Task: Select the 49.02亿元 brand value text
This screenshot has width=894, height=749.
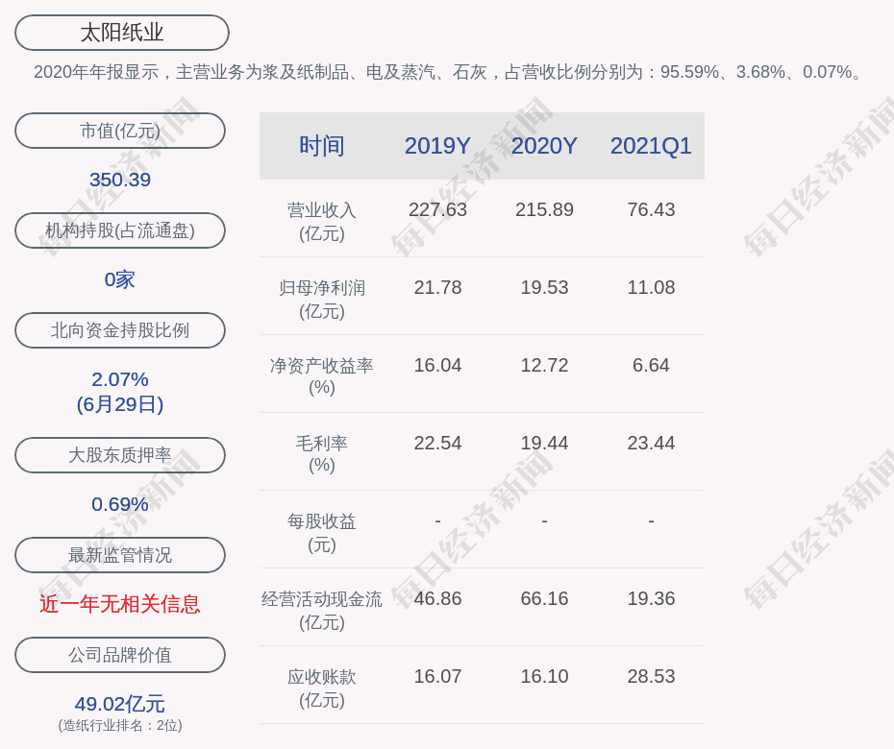Action: [x=120, y=704]
